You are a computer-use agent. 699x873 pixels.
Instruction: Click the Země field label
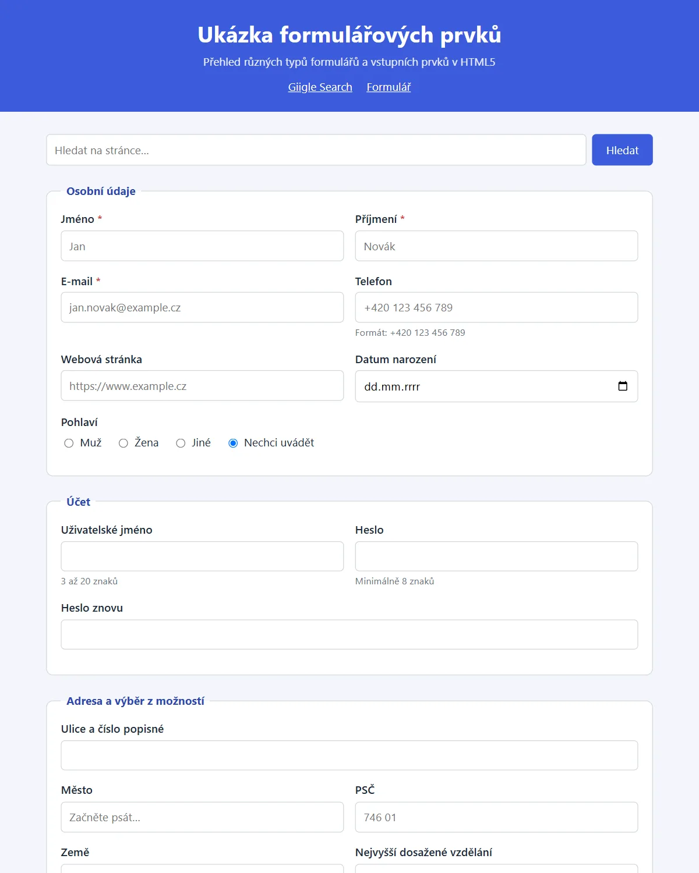click(75, 853)
